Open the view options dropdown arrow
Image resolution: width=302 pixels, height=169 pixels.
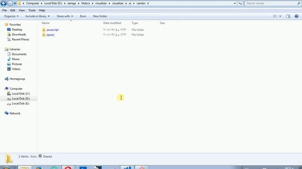point(280,16)
